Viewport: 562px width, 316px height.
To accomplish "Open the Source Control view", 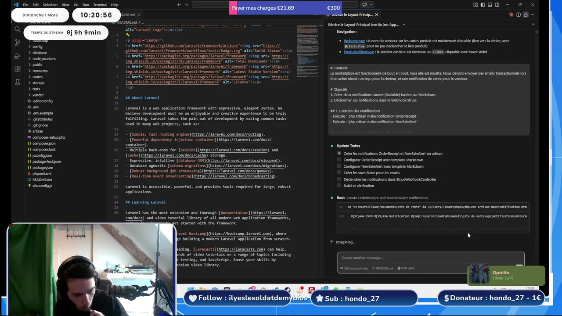I will pyautogui.click(x=18, y=43).
